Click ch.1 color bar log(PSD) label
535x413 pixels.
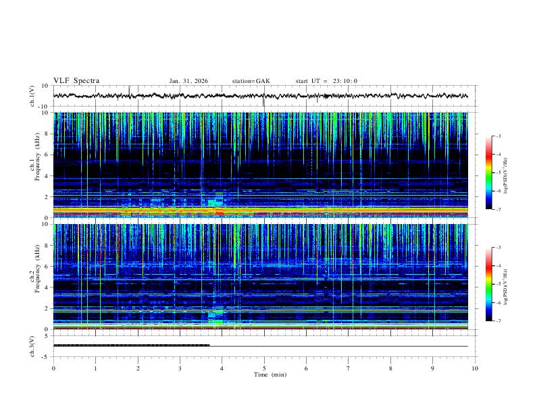coord(506,175)
